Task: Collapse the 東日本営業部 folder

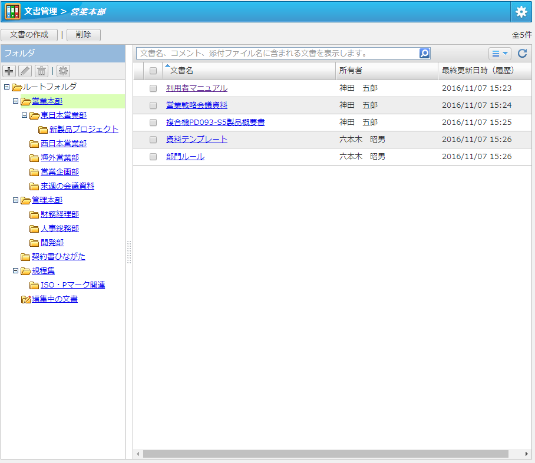Action: point(25,115)
